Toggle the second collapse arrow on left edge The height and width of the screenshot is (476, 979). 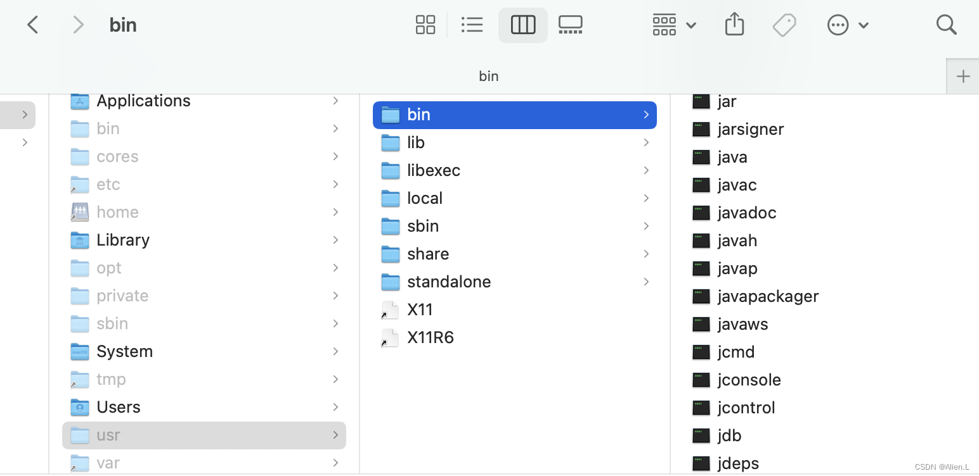(23, 142)
